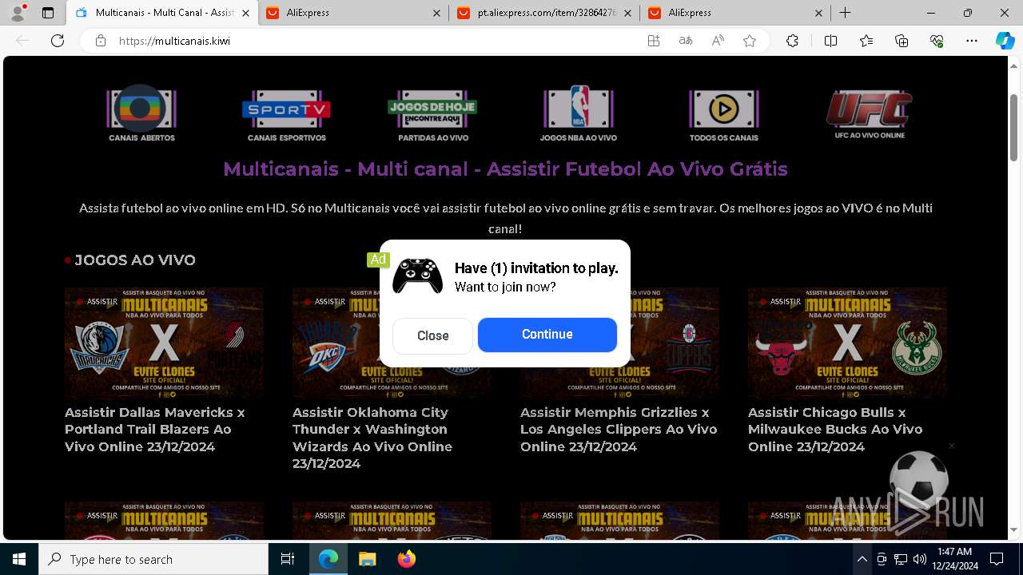Open the Action Center notifications icon
The image size is (1023, 575).
[x=997, y=559]
